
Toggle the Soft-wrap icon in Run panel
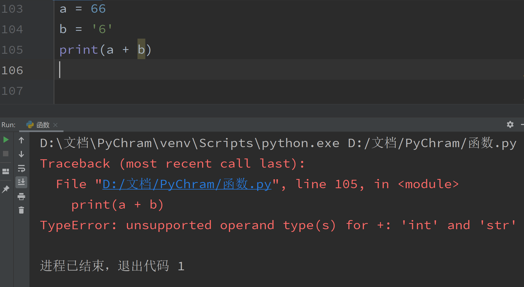click(x=21, y=168)
